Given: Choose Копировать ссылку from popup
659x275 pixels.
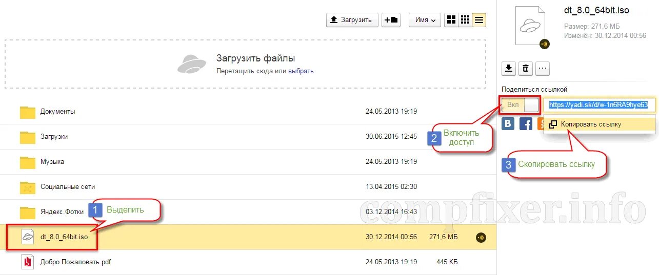Looking at the screenshot, I should pyautogui.click(x=600, y=124).
